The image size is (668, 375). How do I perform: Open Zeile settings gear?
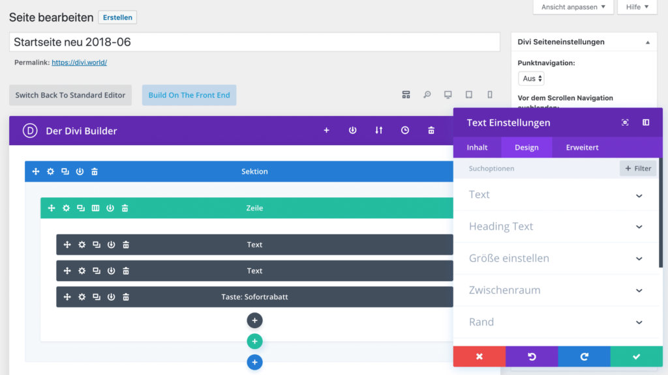66,208
